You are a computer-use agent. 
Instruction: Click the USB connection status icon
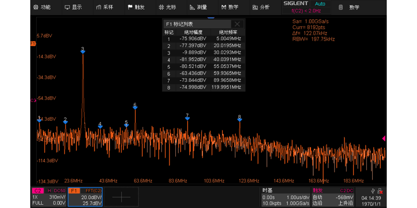(372, 190)
